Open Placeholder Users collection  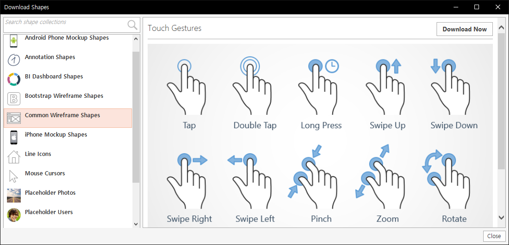point(68,215)
